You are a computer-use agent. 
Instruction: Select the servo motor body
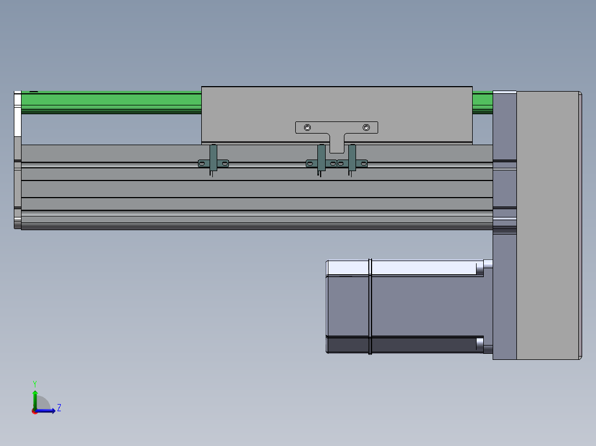[x=427, y=306]
